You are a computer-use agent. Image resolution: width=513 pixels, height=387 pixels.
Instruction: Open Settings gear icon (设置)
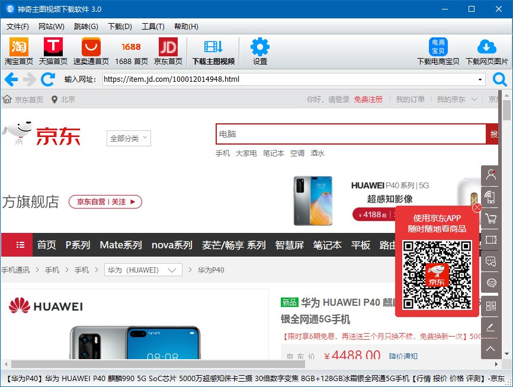[x=260, y=51]
